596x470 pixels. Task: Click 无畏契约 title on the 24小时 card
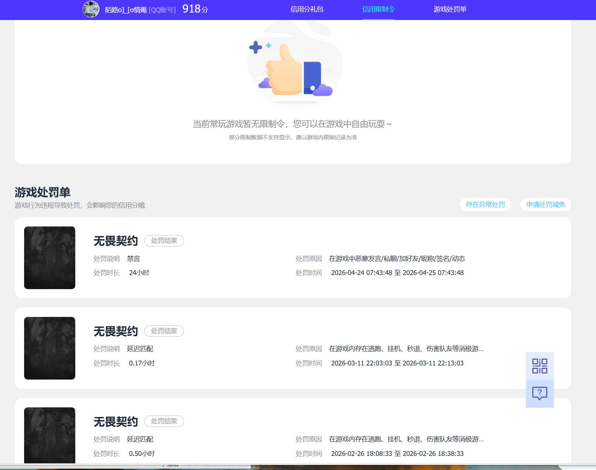[116, 241]
